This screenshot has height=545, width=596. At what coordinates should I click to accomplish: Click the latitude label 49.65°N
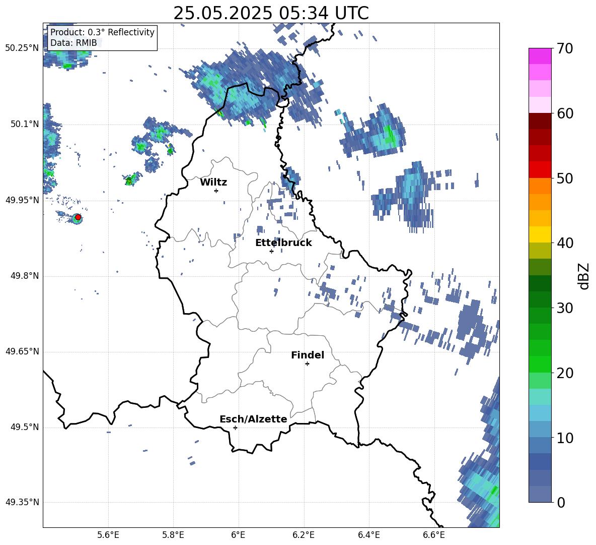click(x=23, y=351)
